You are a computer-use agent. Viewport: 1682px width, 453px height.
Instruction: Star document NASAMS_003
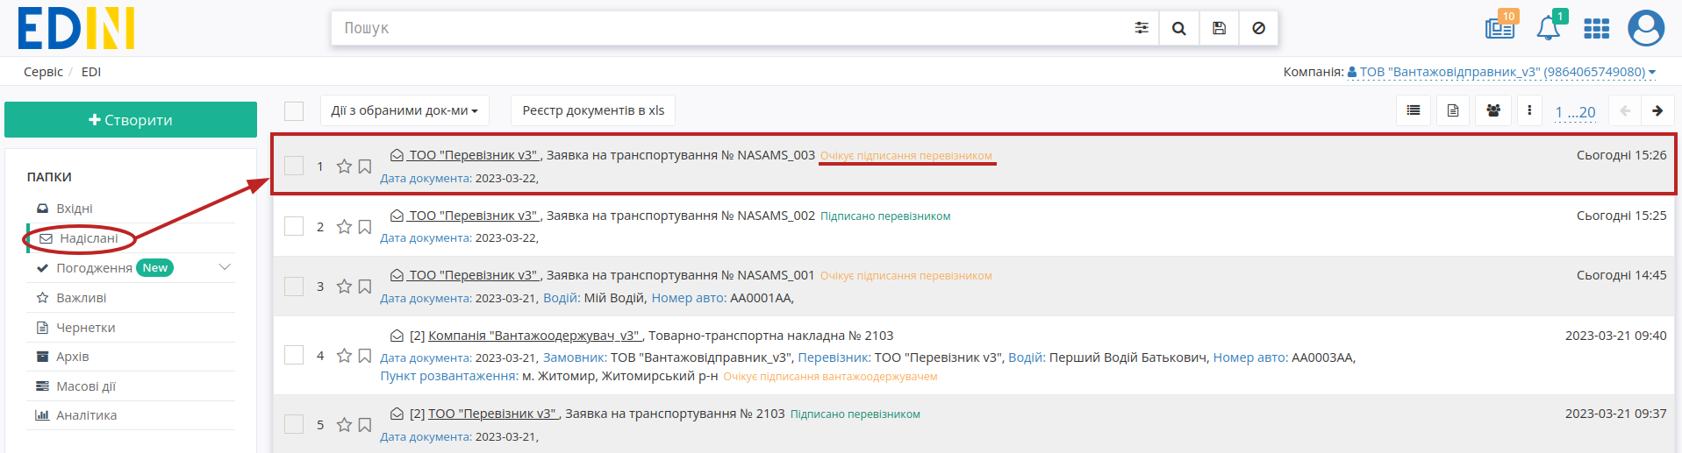[x=344, y=166]
